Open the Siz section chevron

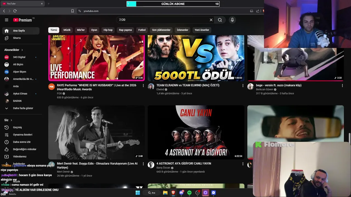tap(11, 120)
